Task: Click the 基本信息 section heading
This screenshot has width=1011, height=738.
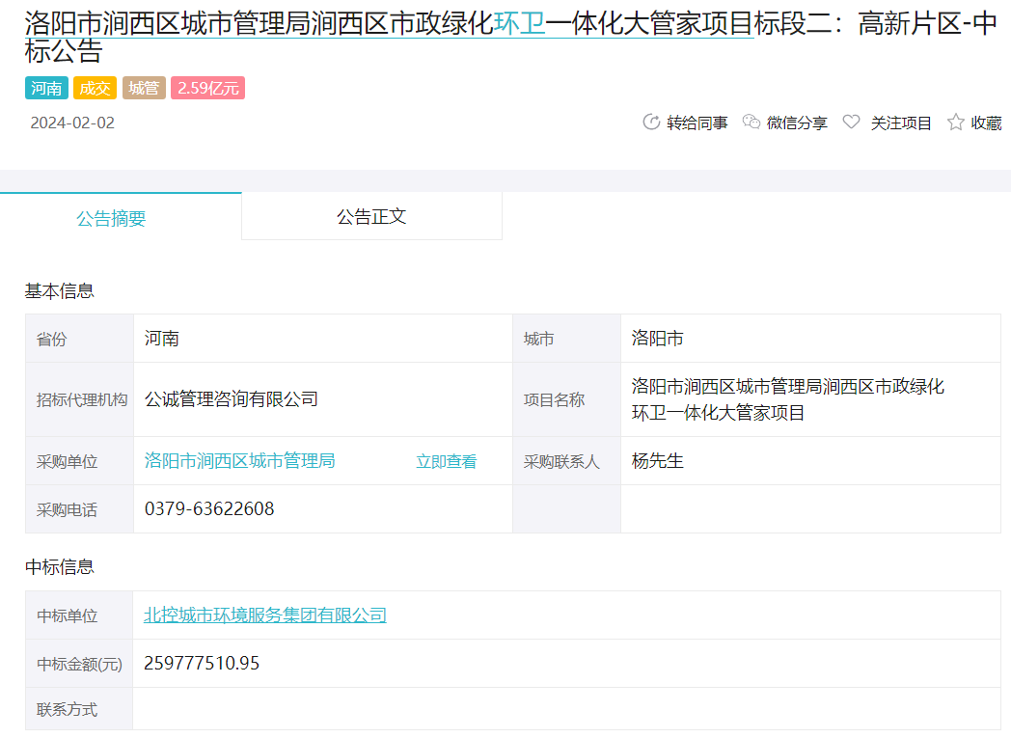Action: coord(59,291)
